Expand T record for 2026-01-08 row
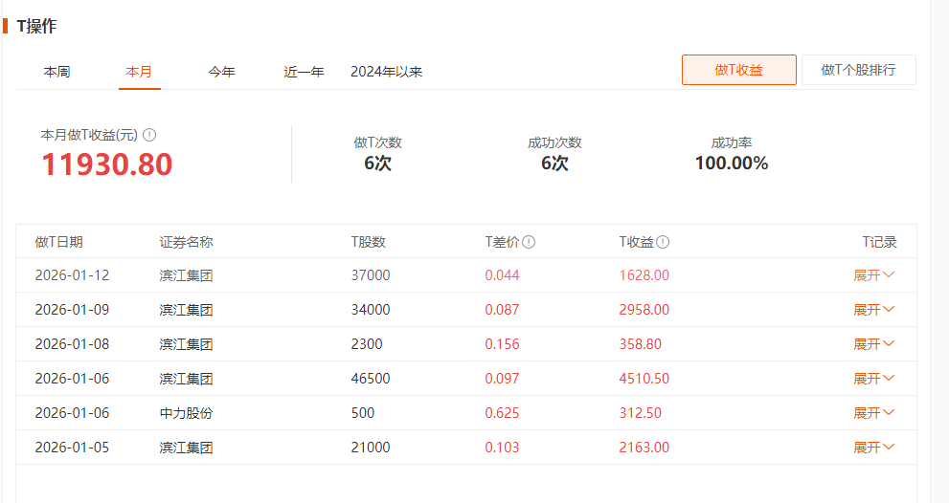 click(x=873, y=344)
